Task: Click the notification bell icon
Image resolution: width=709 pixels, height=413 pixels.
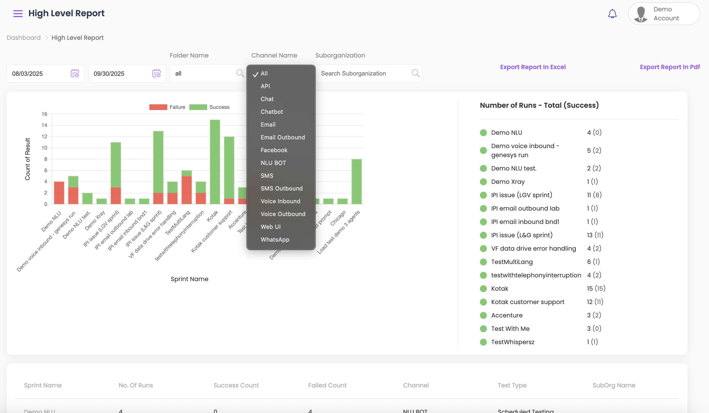Action: (x=612, y=14)
